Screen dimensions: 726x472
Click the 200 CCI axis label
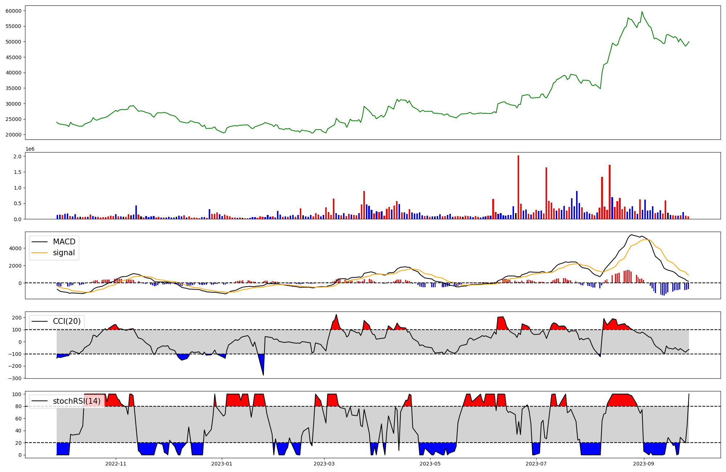[17, 318]
